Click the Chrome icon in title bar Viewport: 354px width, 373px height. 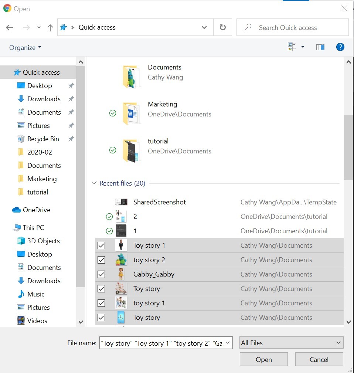pyautogui.click(x=7, y=9)
